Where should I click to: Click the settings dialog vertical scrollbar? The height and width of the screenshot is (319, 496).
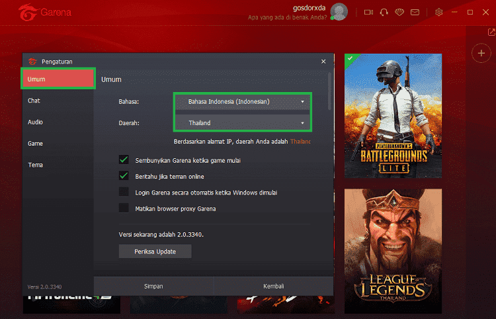pos(329,91)
